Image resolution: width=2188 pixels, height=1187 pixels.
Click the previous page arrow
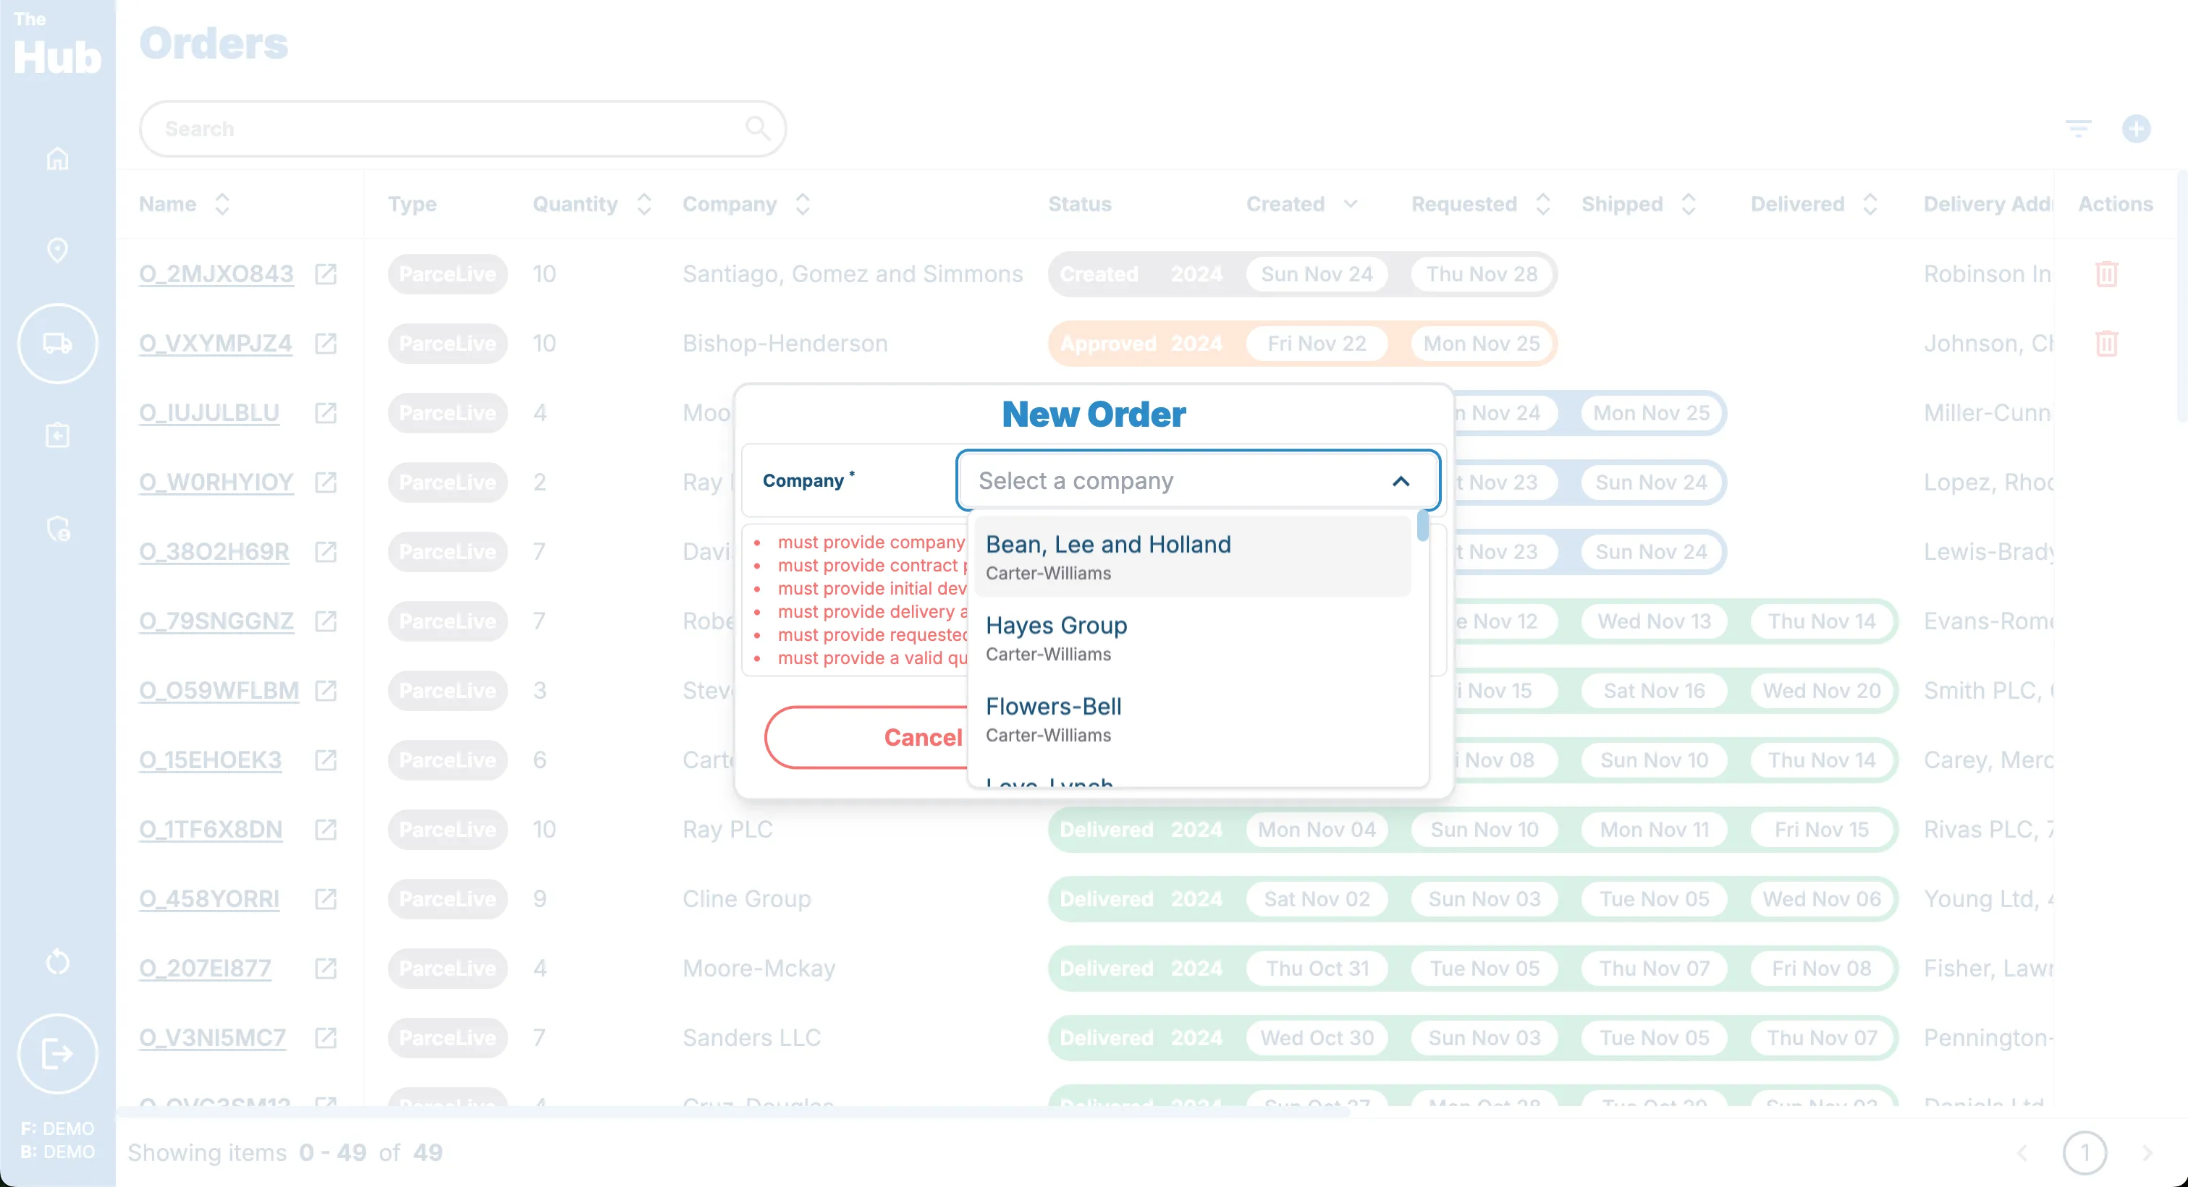[x=2022, y=1152]
